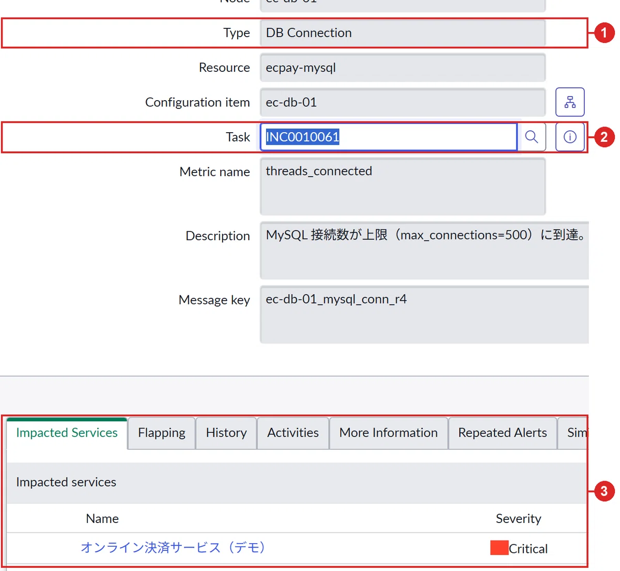
Task: Click the Message key field ec-db-01_mysql_conn_r4
Action: 425,314
